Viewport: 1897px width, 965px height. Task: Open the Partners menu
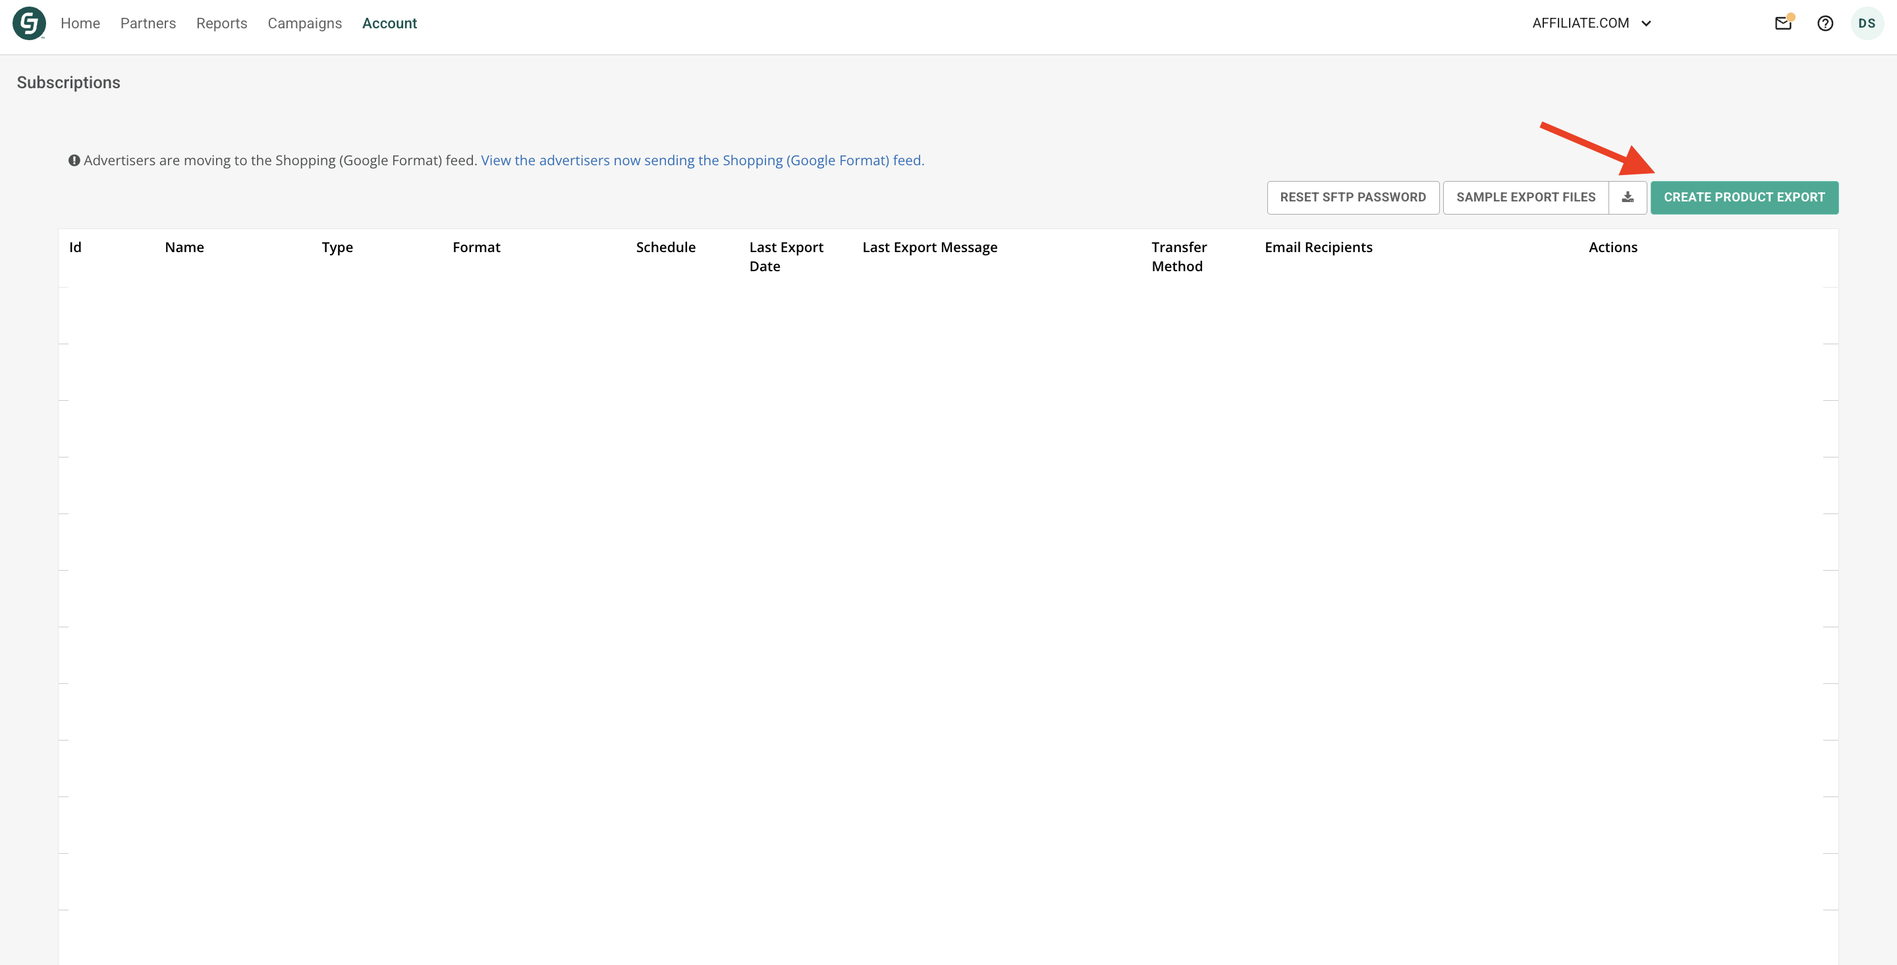click(148, 24)
